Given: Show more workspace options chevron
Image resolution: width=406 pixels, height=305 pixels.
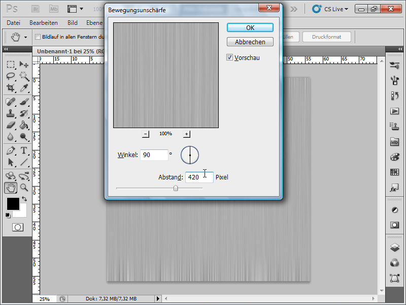Looking at the screenshot, I should 294,9.
